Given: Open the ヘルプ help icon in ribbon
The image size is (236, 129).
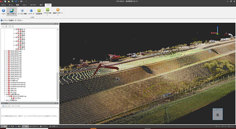Looking at the screenshot, I should click(x=3, y=12).
